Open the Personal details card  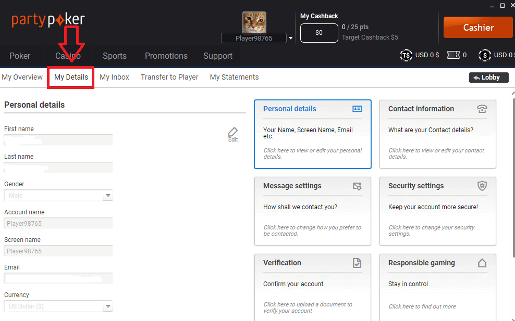tap(313, 134)
